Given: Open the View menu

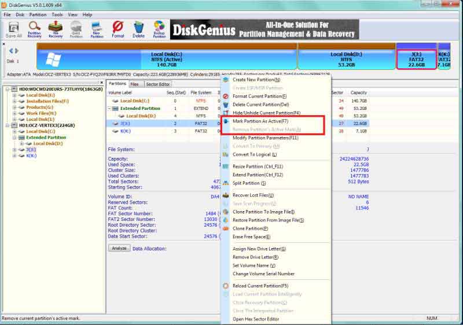Looking at the screenshot, I should pos(72,14).
